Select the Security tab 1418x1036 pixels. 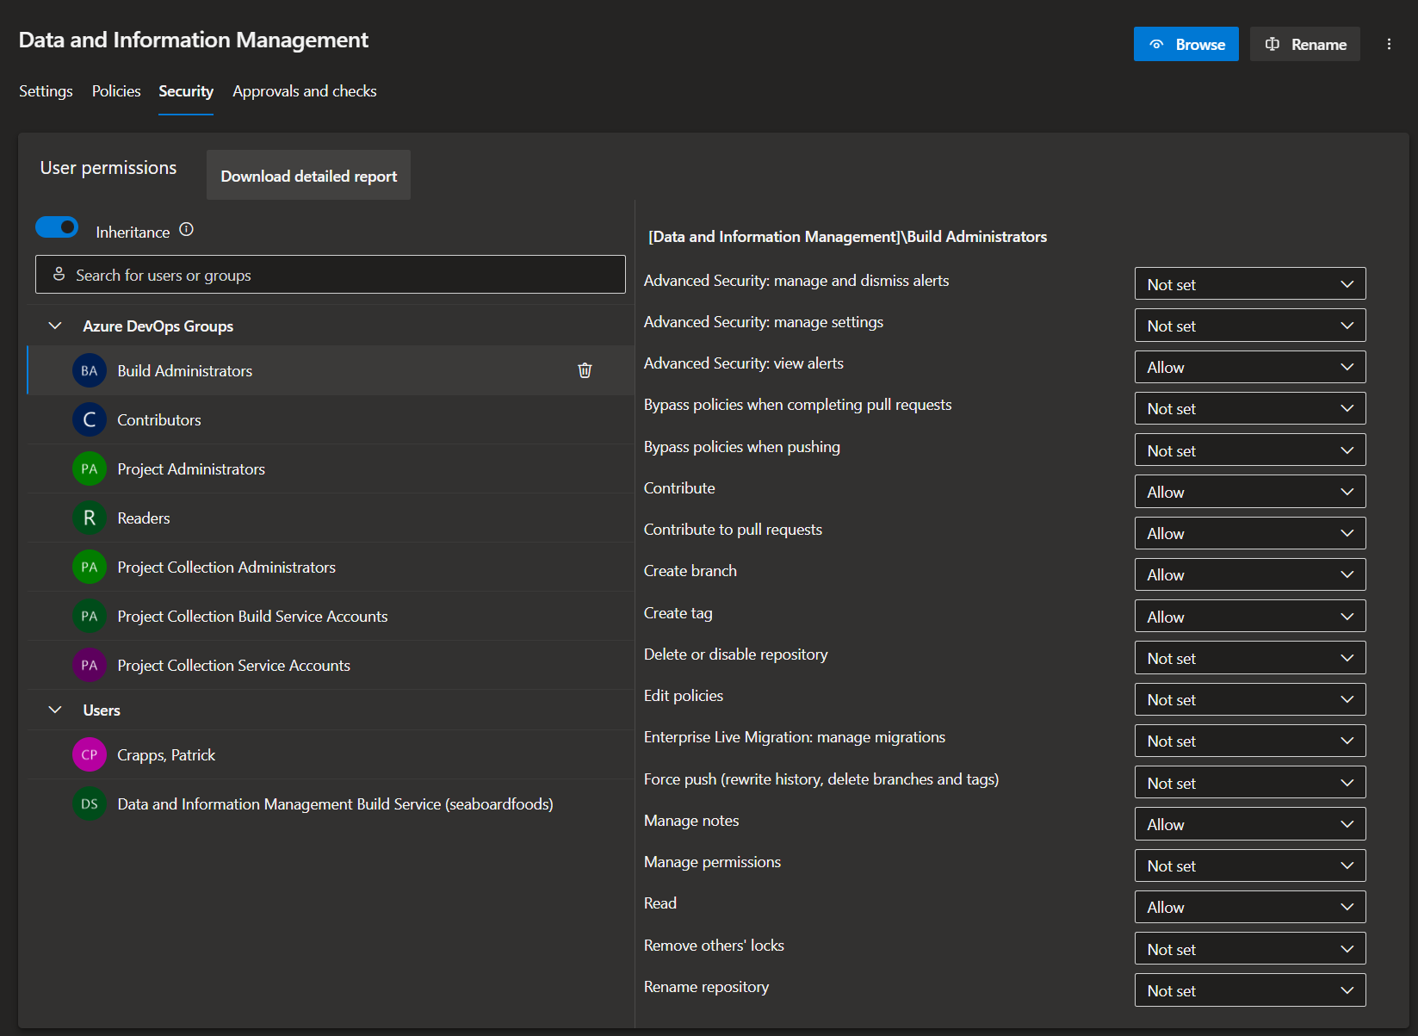tap(186, 91)
